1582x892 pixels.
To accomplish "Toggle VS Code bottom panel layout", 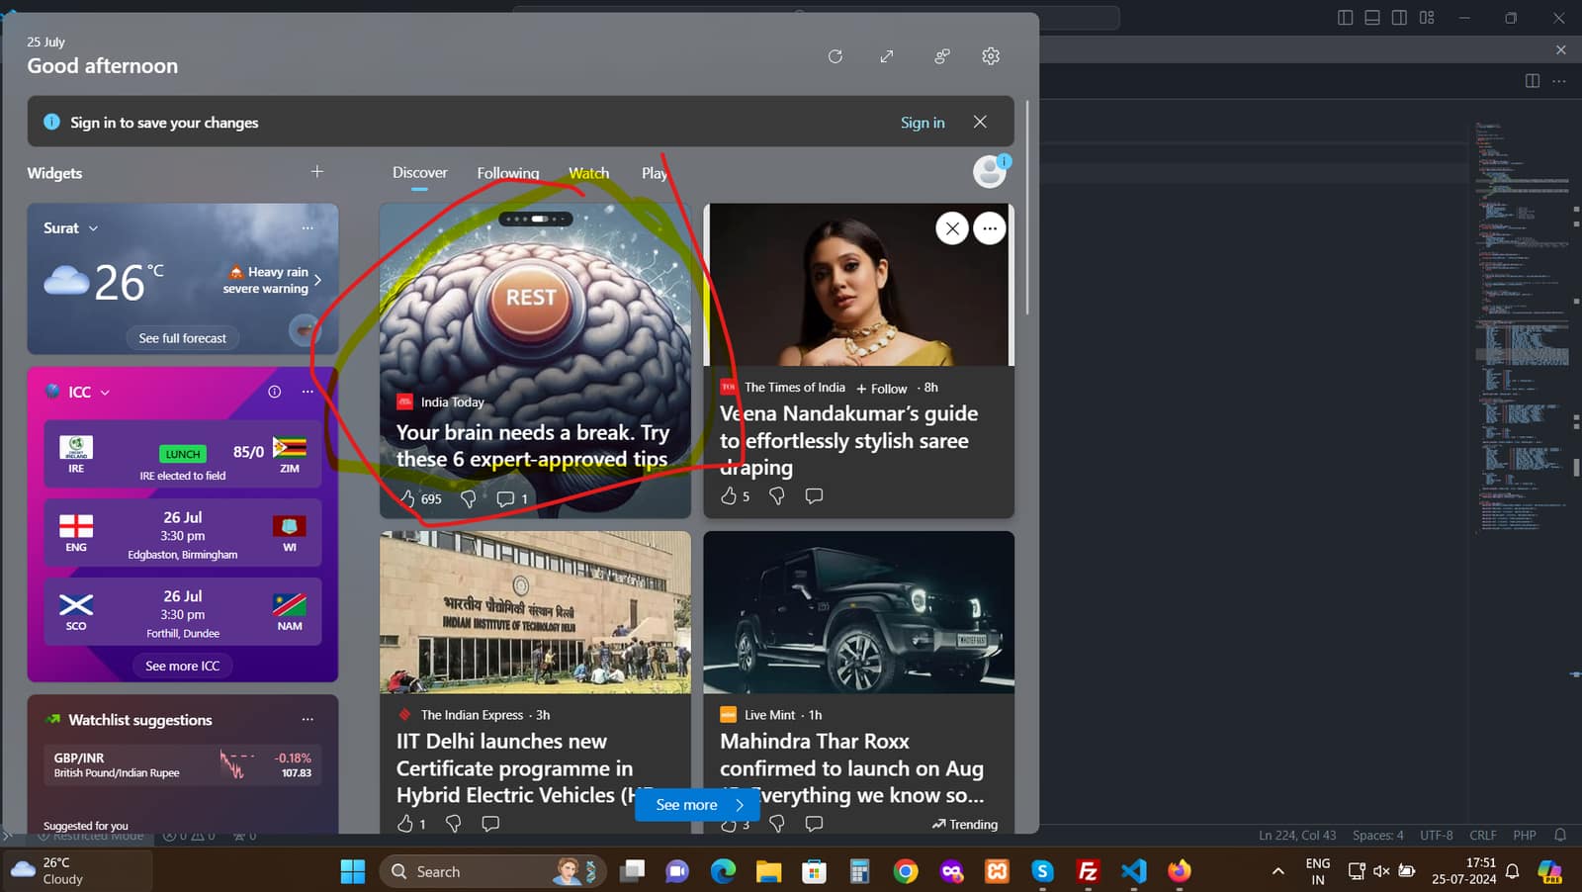I will (1372, 18).
